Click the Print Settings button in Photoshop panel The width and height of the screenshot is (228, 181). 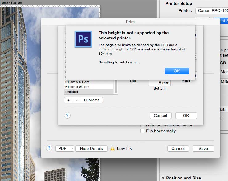[224, 21]
